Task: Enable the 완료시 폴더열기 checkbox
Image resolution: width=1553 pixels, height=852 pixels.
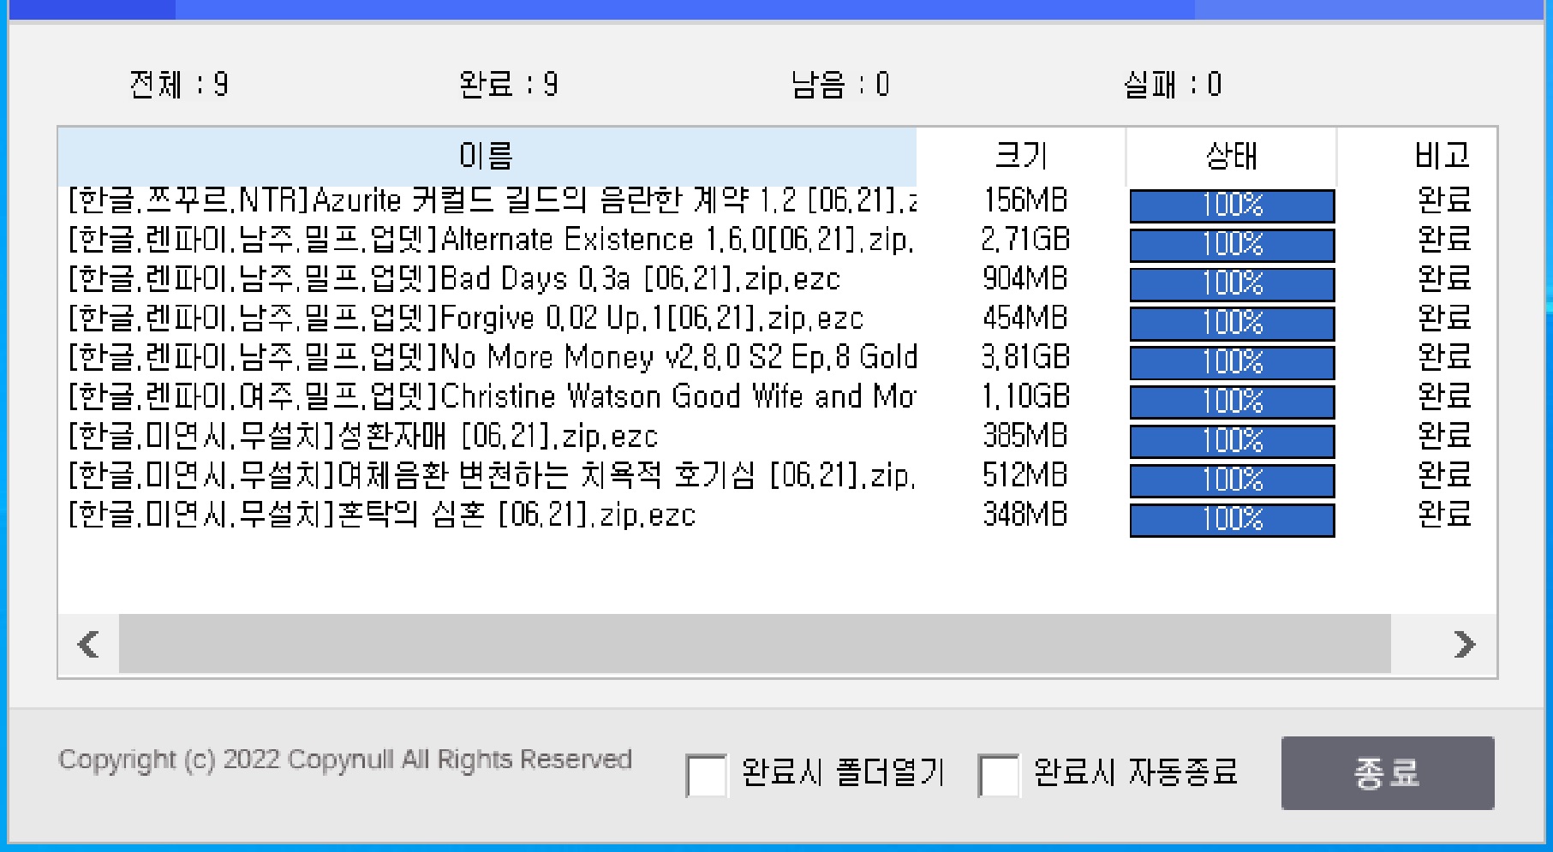Action: click(x=707, y=775)
